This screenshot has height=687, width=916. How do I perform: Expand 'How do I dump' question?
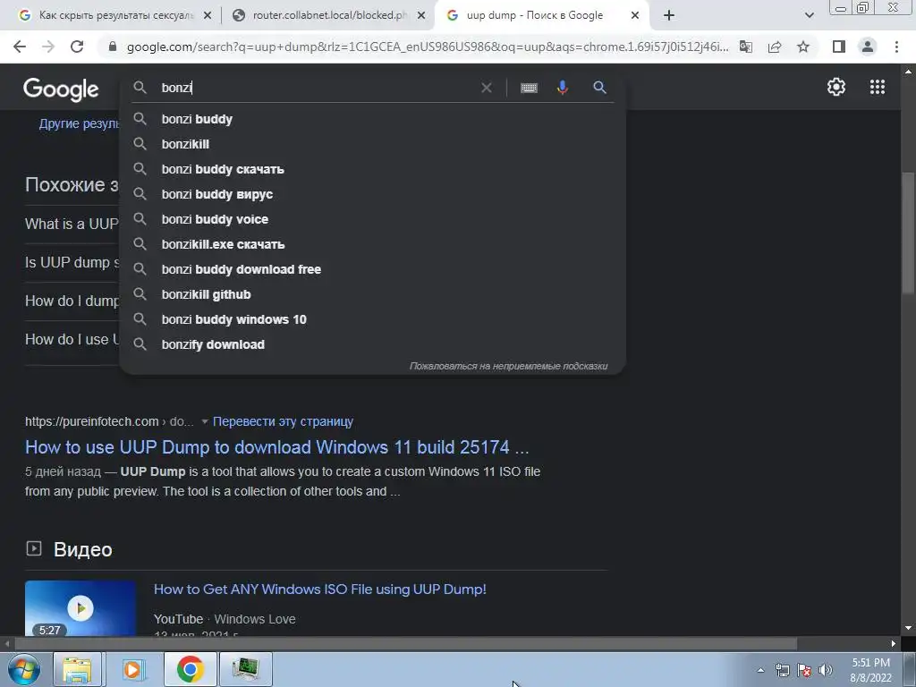(72, 301)
